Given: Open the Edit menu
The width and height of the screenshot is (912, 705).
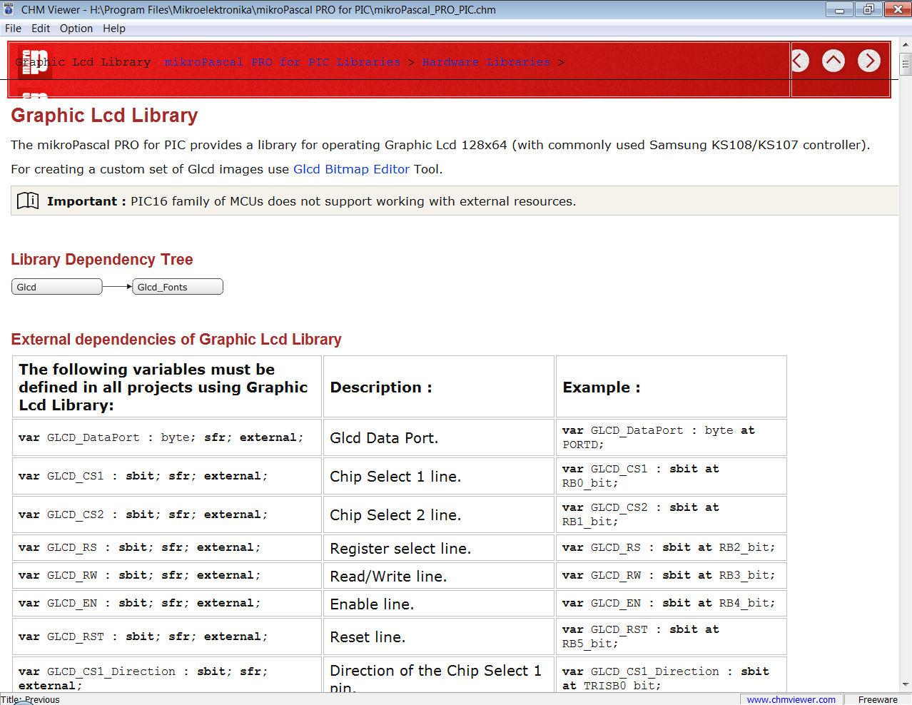Looking at the screenshot, I should click(41, 29).
